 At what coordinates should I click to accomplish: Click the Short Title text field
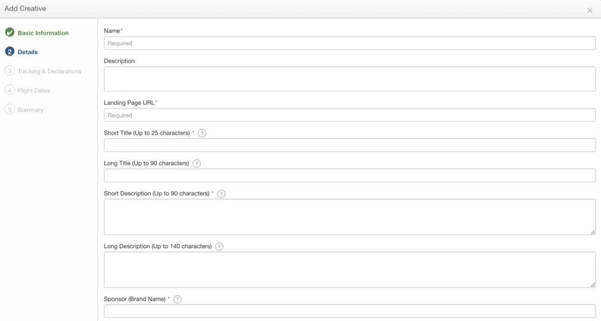(349, 145)
